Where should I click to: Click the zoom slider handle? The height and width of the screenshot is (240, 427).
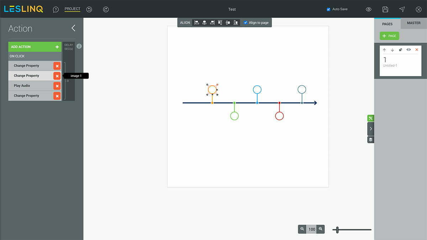337,230
